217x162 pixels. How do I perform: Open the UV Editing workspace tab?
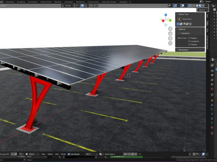[x=33, y=2]
